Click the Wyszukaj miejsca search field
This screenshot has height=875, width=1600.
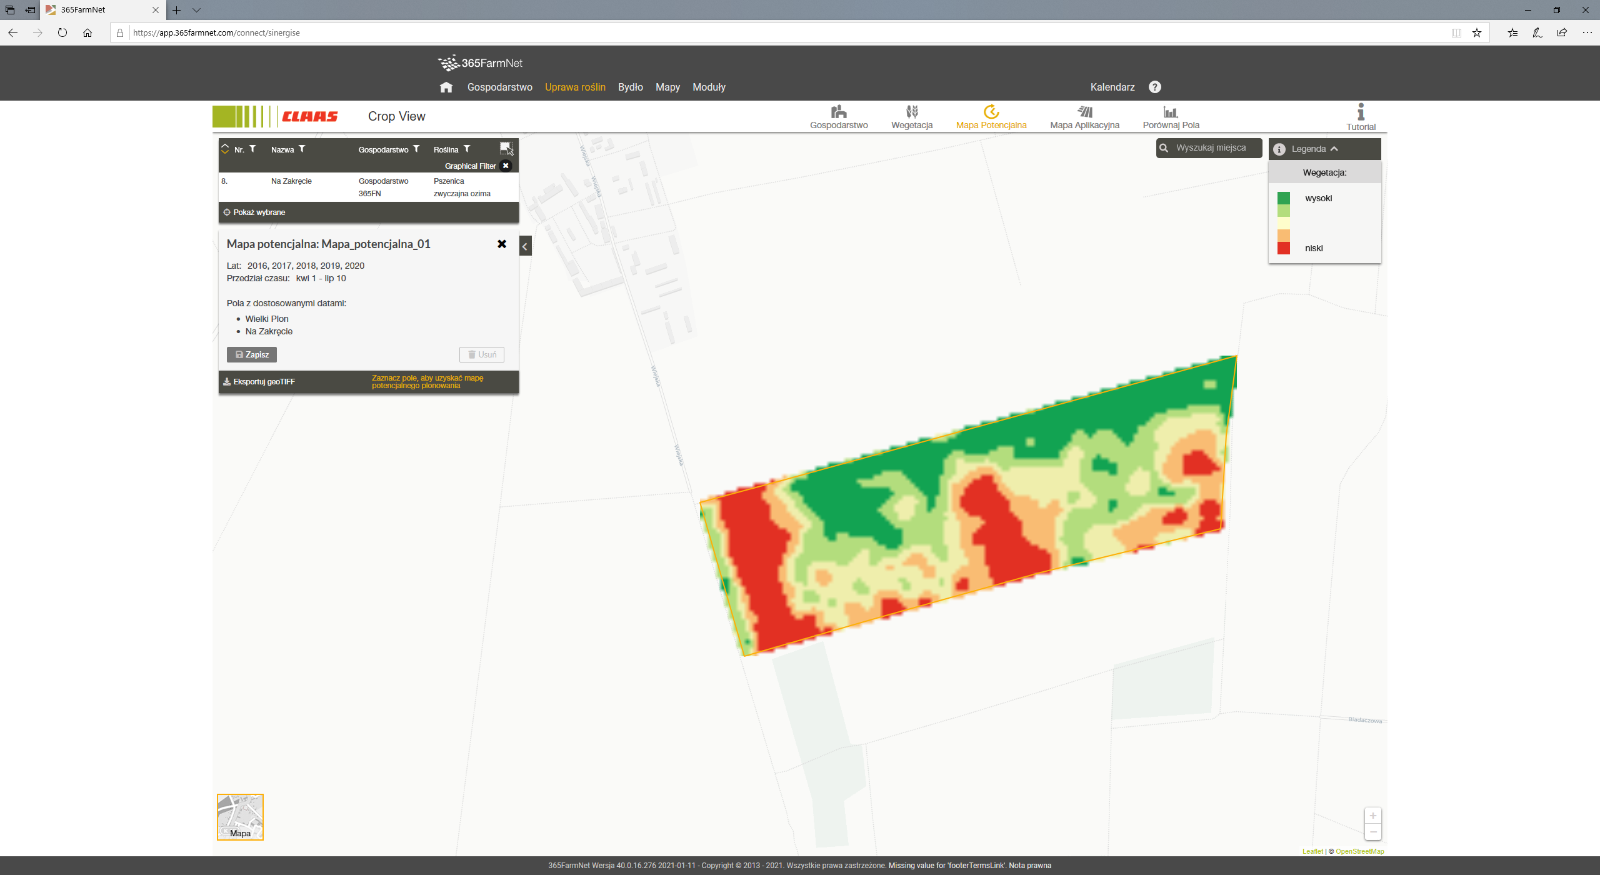[x=1209, y=148]
